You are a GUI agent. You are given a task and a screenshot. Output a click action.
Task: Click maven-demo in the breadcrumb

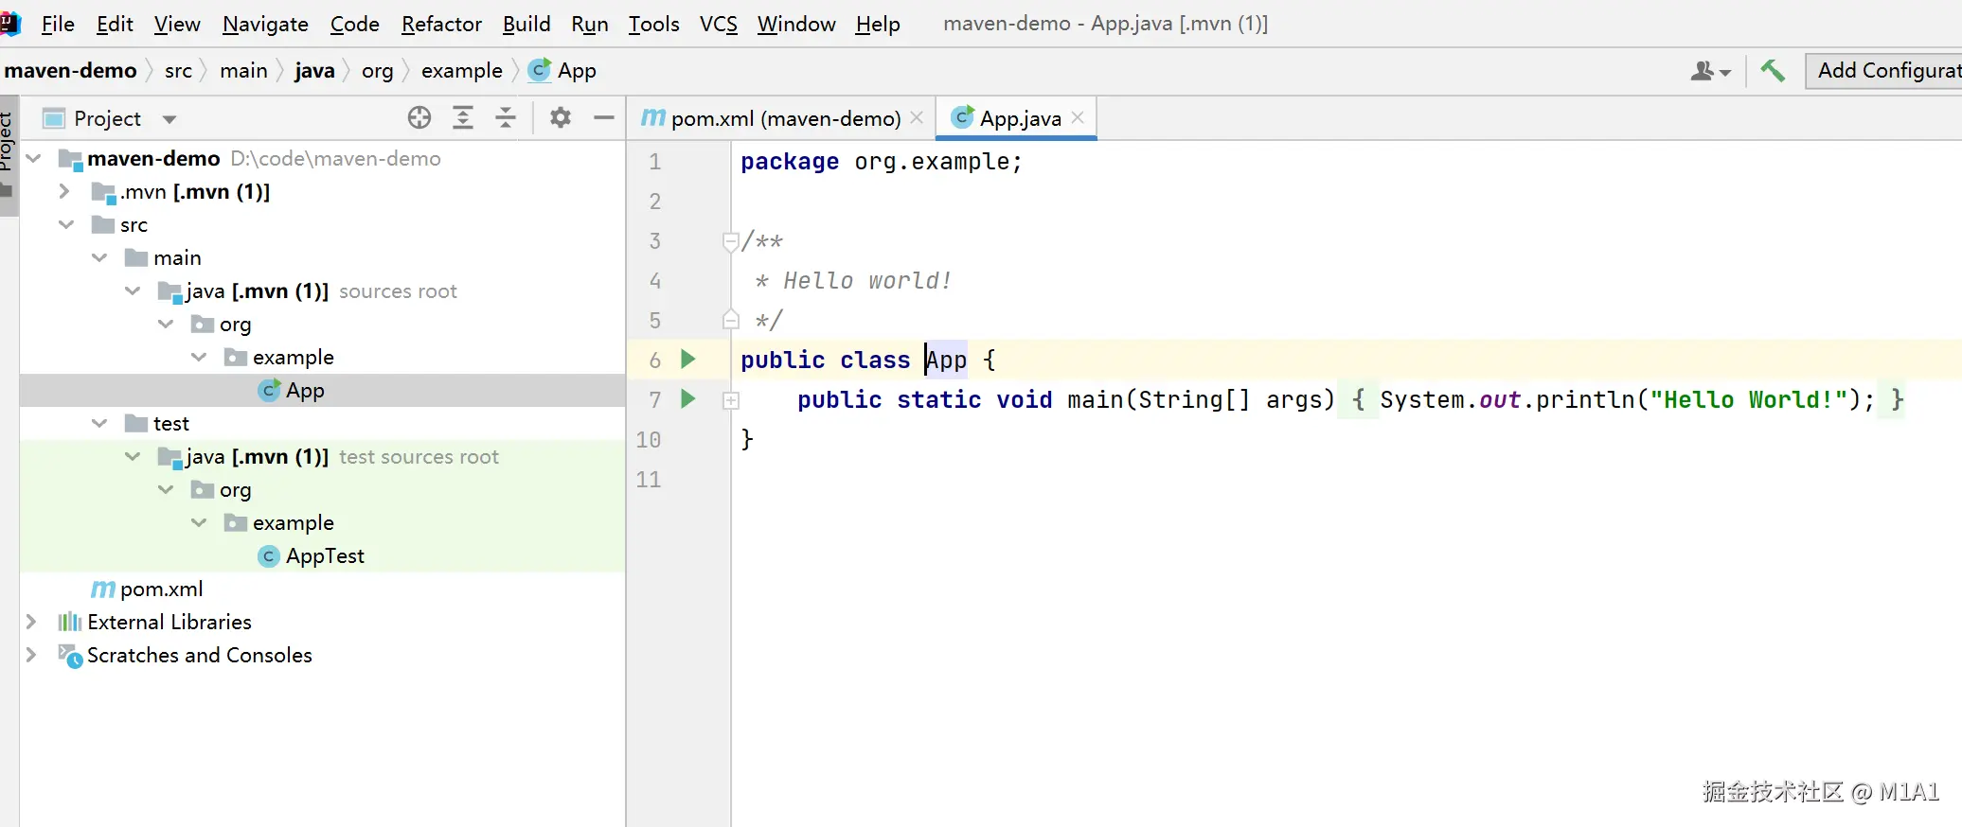pos(71,70)
